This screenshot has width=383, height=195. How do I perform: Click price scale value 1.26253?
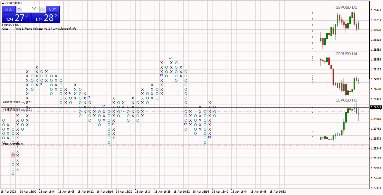[x=376, y=20]
